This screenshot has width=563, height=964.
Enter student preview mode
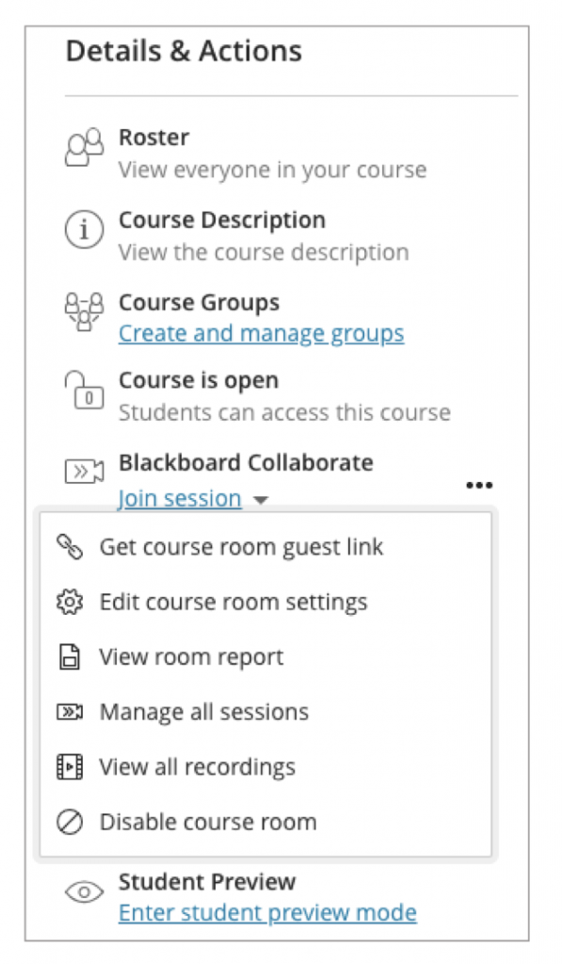(x=266, y=912)
